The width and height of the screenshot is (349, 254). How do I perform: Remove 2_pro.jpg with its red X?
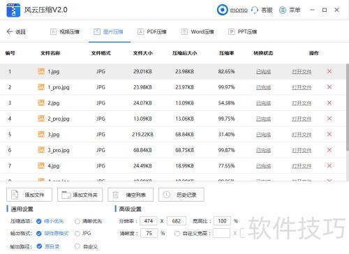click(329, 119)
